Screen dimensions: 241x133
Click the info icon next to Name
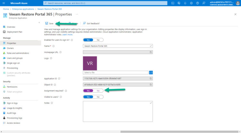(x=53, y=46)
